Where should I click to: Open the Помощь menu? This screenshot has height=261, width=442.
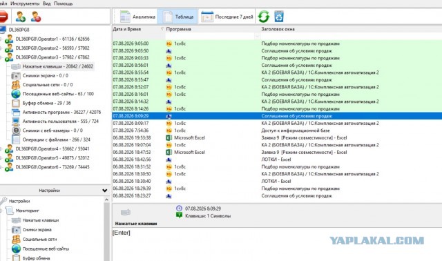click(63, 3)
